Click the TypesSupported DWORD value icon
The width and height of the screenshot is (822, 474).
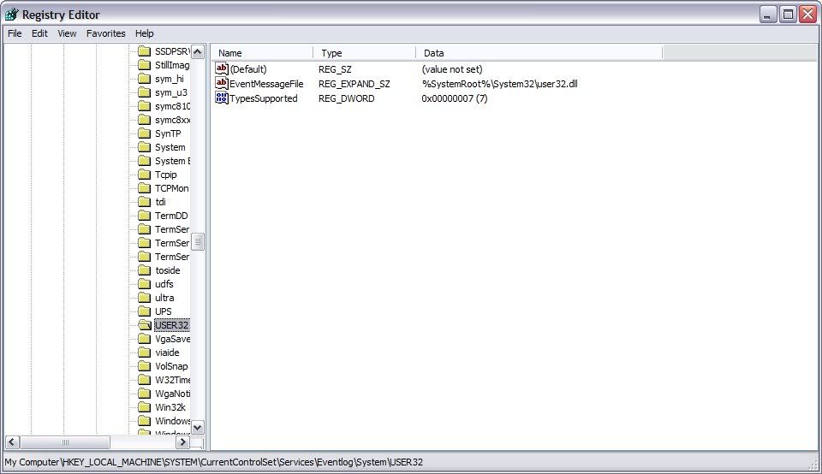[x=222, y=98]
